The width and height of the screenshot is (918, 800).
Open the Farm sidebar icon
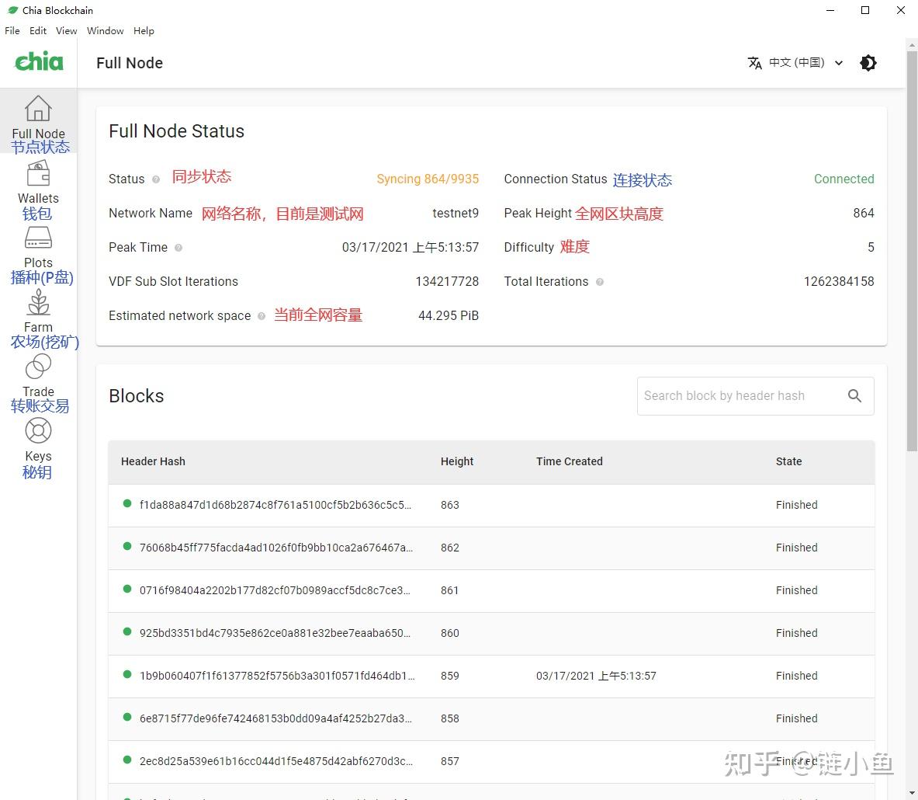38,303
